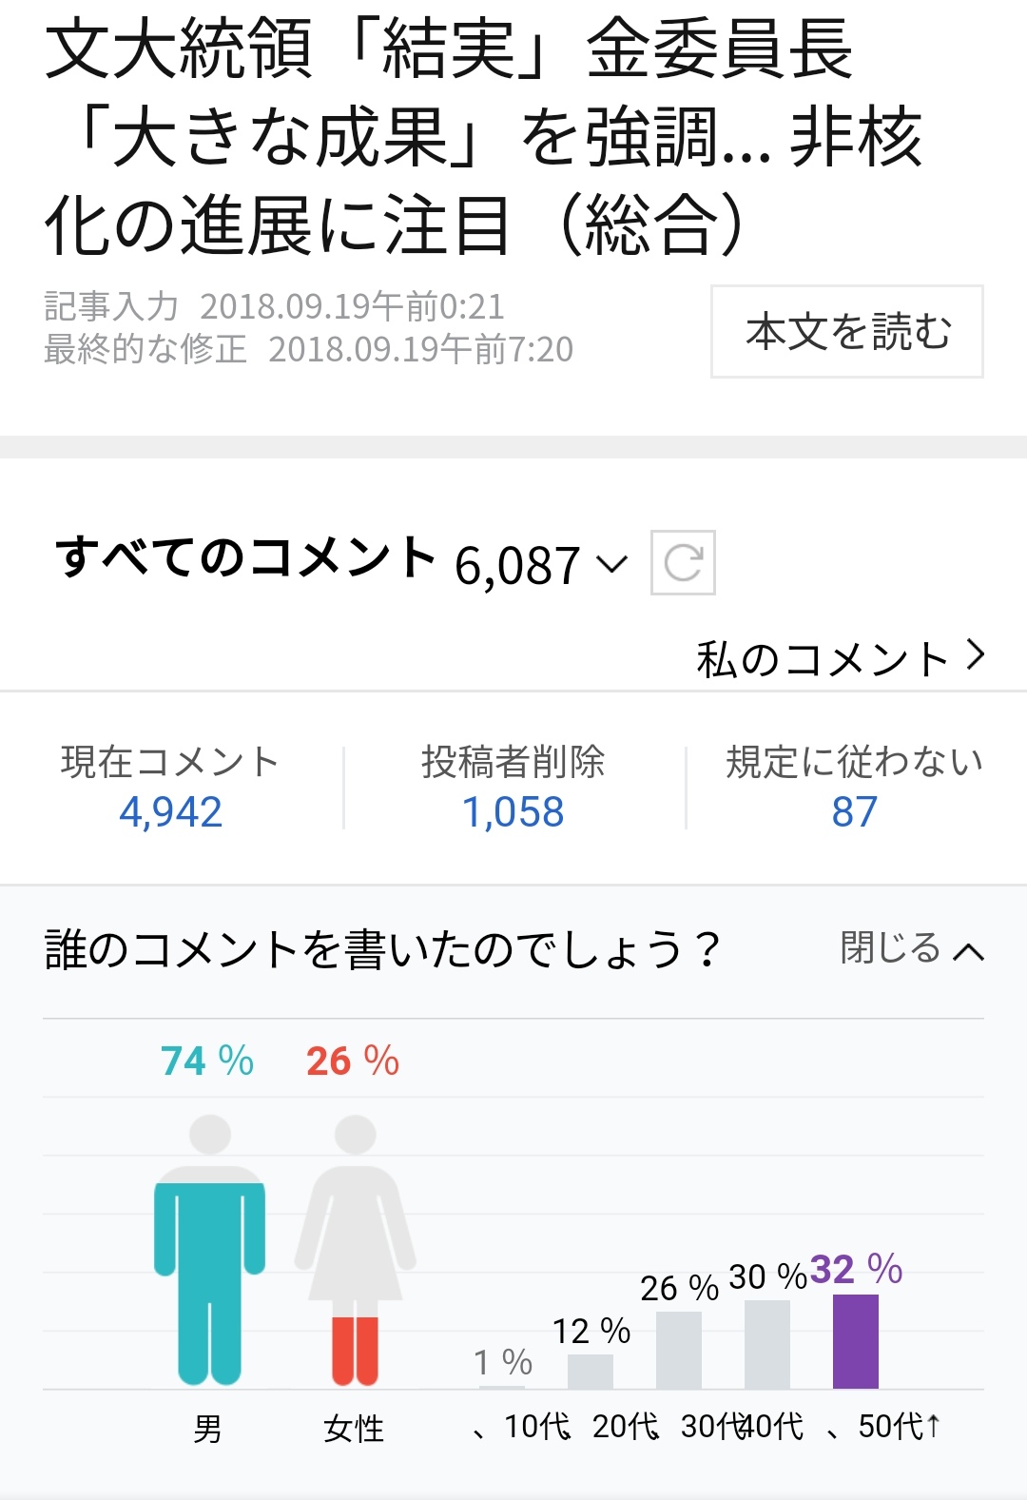
Task: Click the male figure icon
Action: coord(209,1251)
